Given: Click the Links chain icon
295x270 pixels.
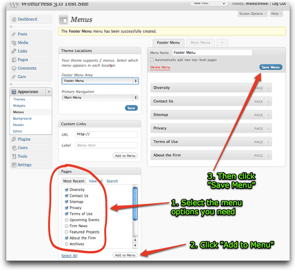Looking at the screenshot, I should coord(14,51).
